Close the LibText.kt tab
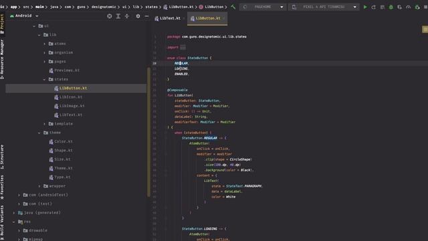 (185, 18)
